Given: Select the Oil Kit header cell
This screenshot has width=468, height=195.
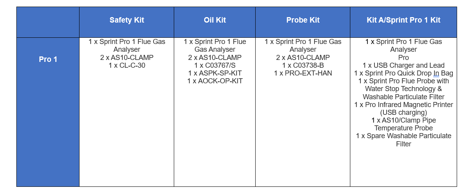Looking at the screenshot, I should [215, 20].
